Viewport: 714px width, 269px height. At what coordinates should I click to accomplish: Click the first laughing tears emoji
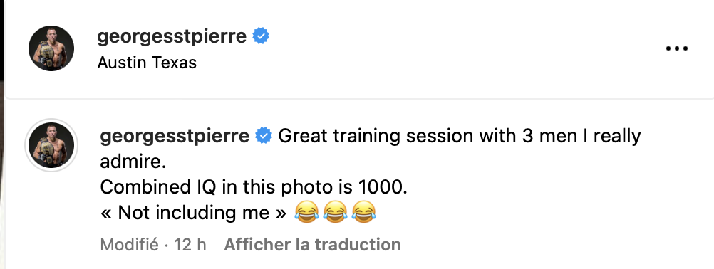(x=306, y=213)
